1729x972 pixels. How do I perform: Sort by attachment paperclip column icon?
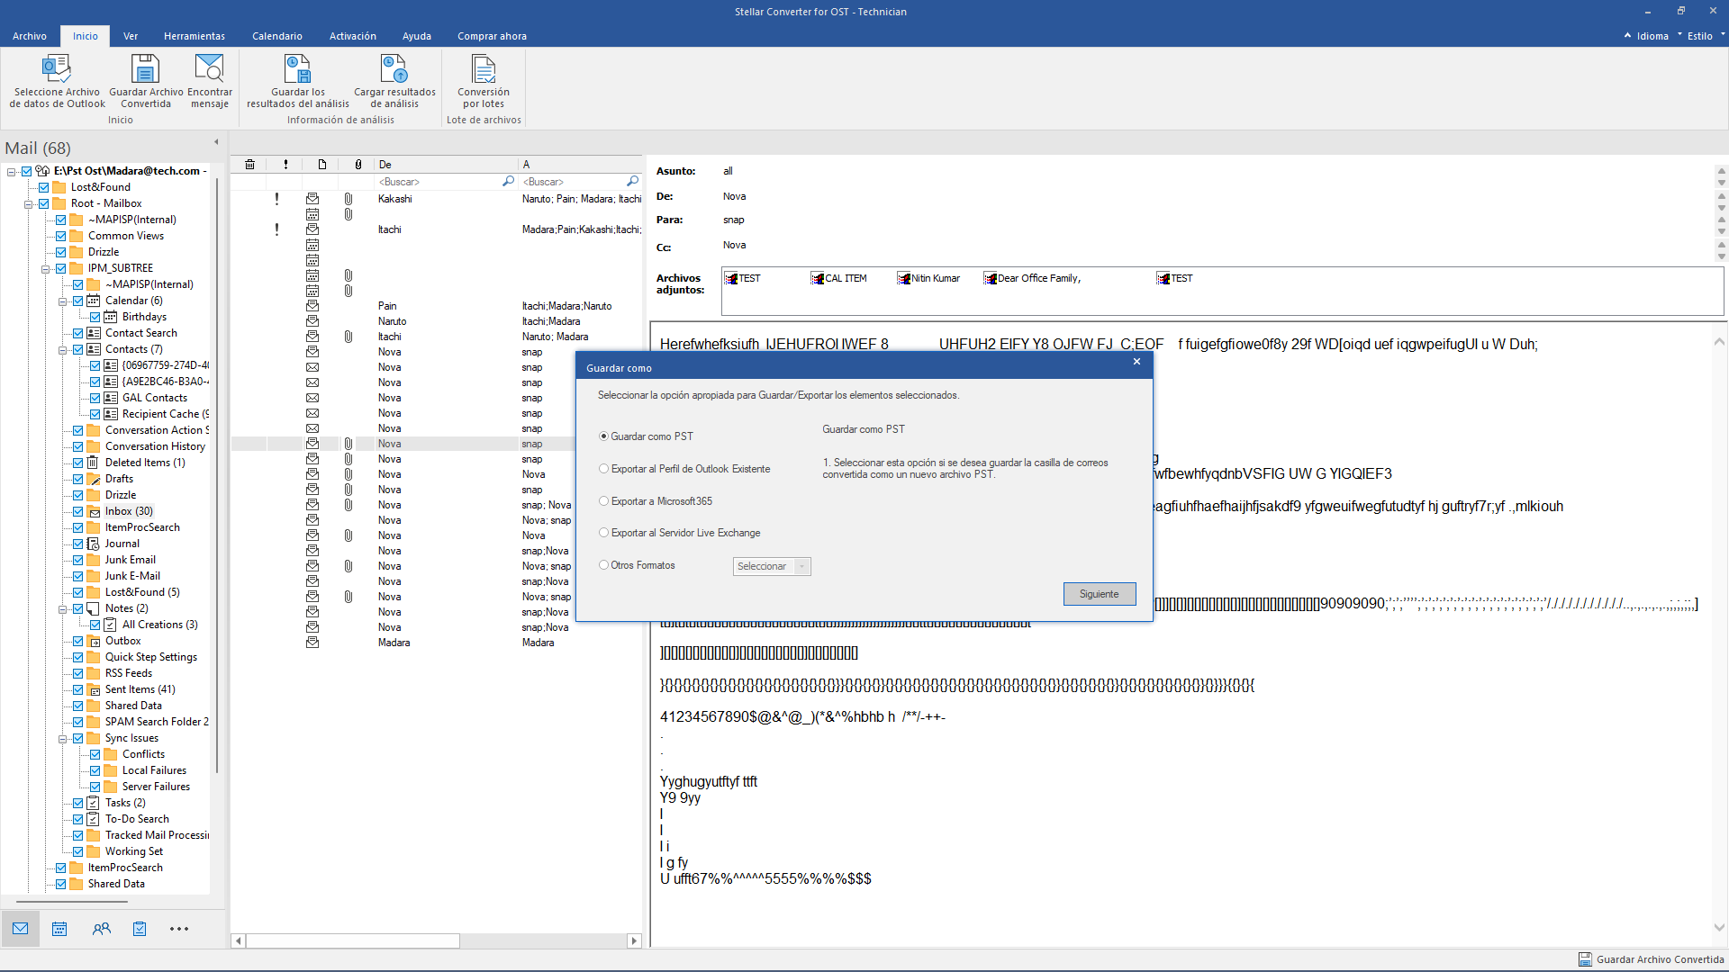pyautogui.click(x=358, y=165)
